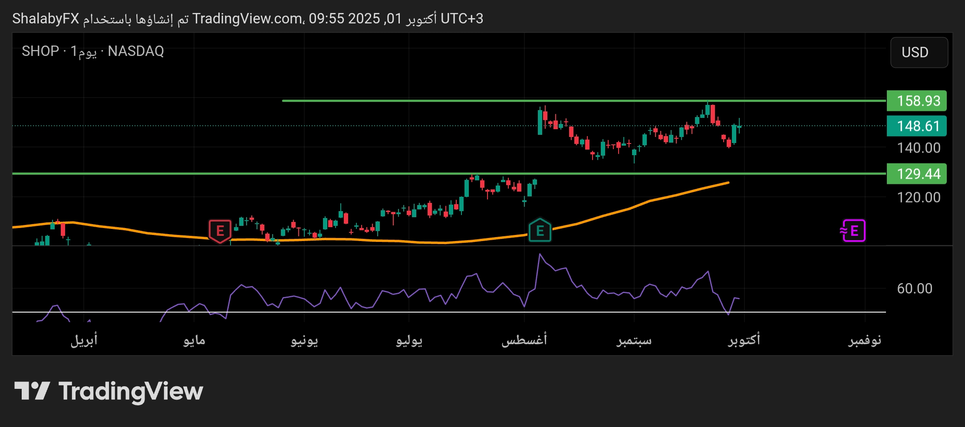Viewport: 965px width, 427px height.
Task: Click the red earnings E marker
Action: [220, 231]
